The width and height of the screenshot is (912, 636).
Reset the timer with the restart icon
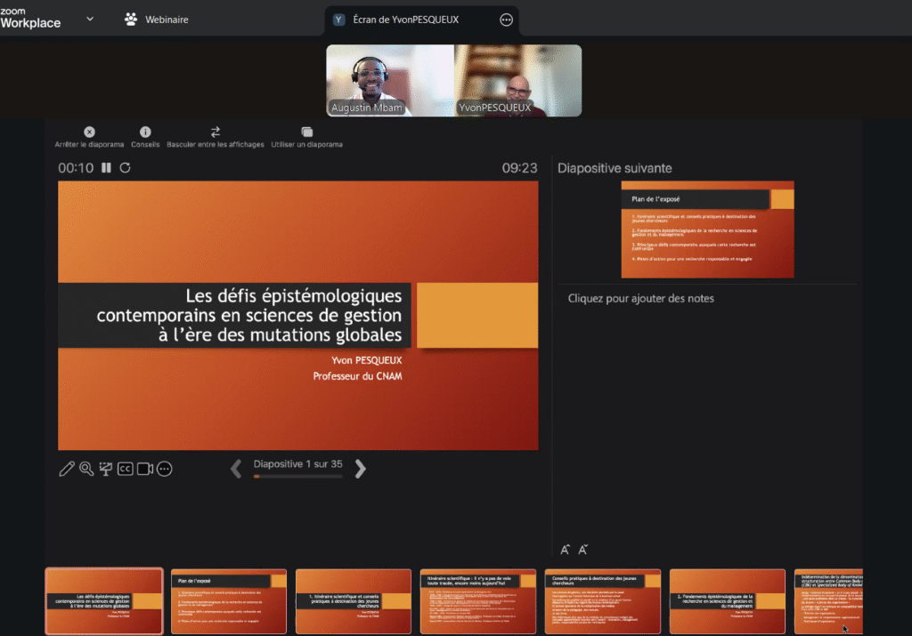click(x=126, y=167)
